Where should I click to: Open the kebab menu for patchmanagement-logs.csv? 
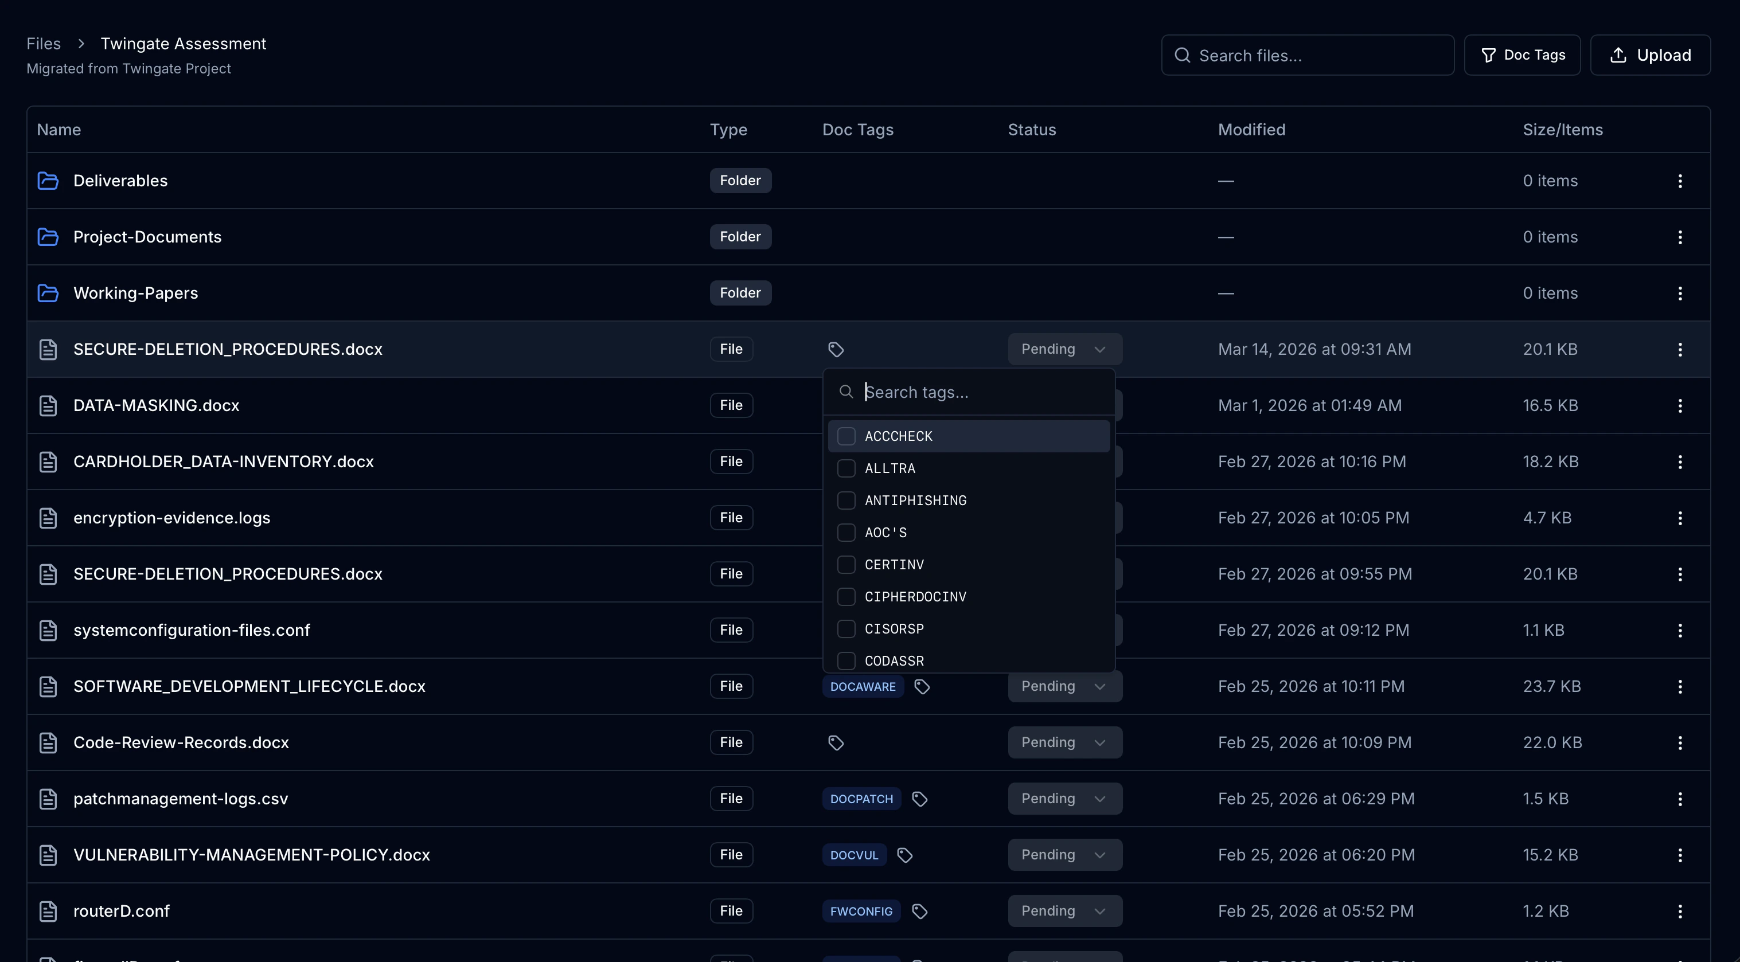coord(1680,798)
